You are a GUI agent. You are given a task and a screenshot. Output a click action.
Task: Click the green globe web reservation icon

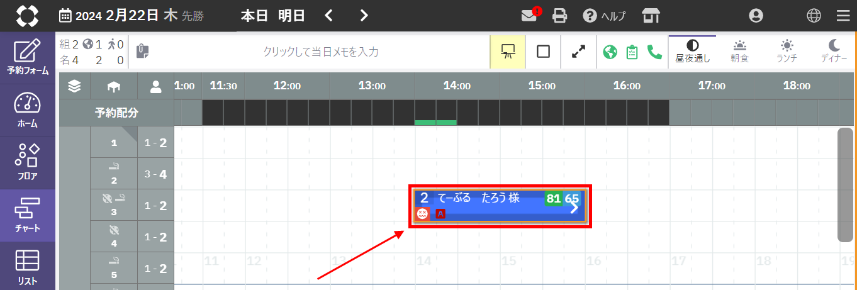[x=610, y=52]
